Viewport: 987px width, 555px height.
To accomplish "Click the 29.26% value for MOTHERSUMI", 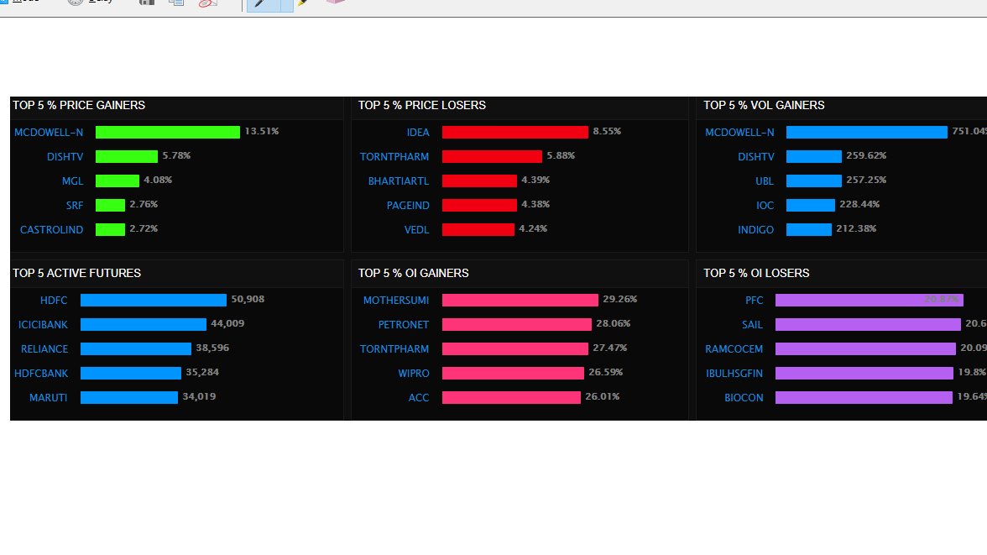I will pyautogui.click(x=620, y=299).
